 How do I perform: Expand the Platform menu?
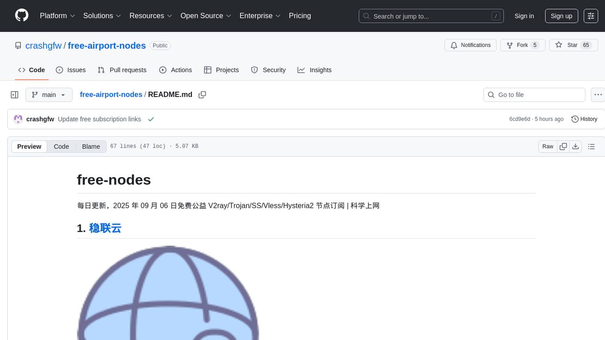pos(57,16)
